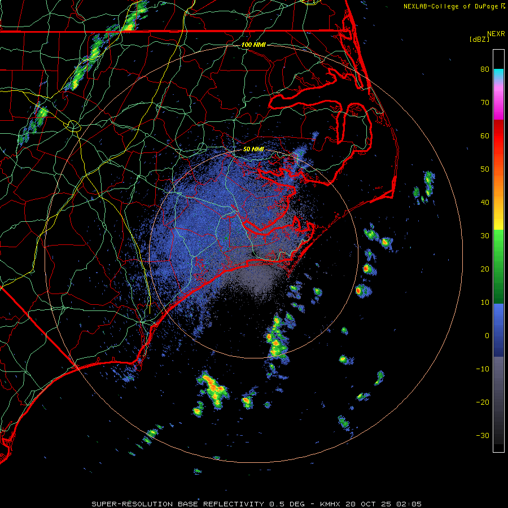Click the -30 dBZ value on scale
The image size is (508, 508).
tap(483, 435)
